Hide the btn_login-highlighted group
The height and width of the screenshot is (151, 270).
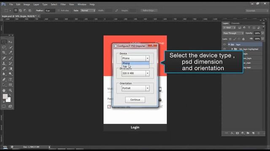[x=224, y=49]
